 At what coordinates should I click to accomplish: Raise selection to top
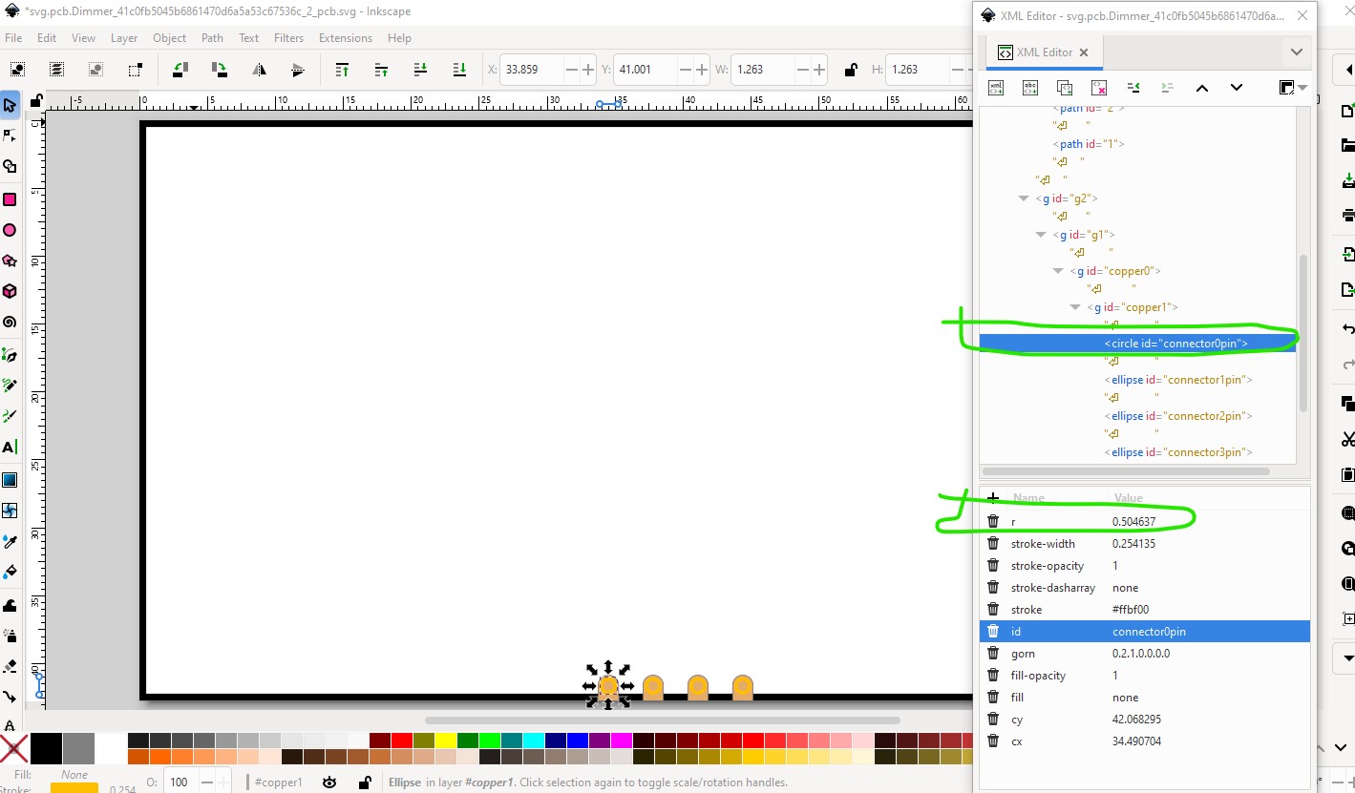pyautogui.click(x=342, y=70)
